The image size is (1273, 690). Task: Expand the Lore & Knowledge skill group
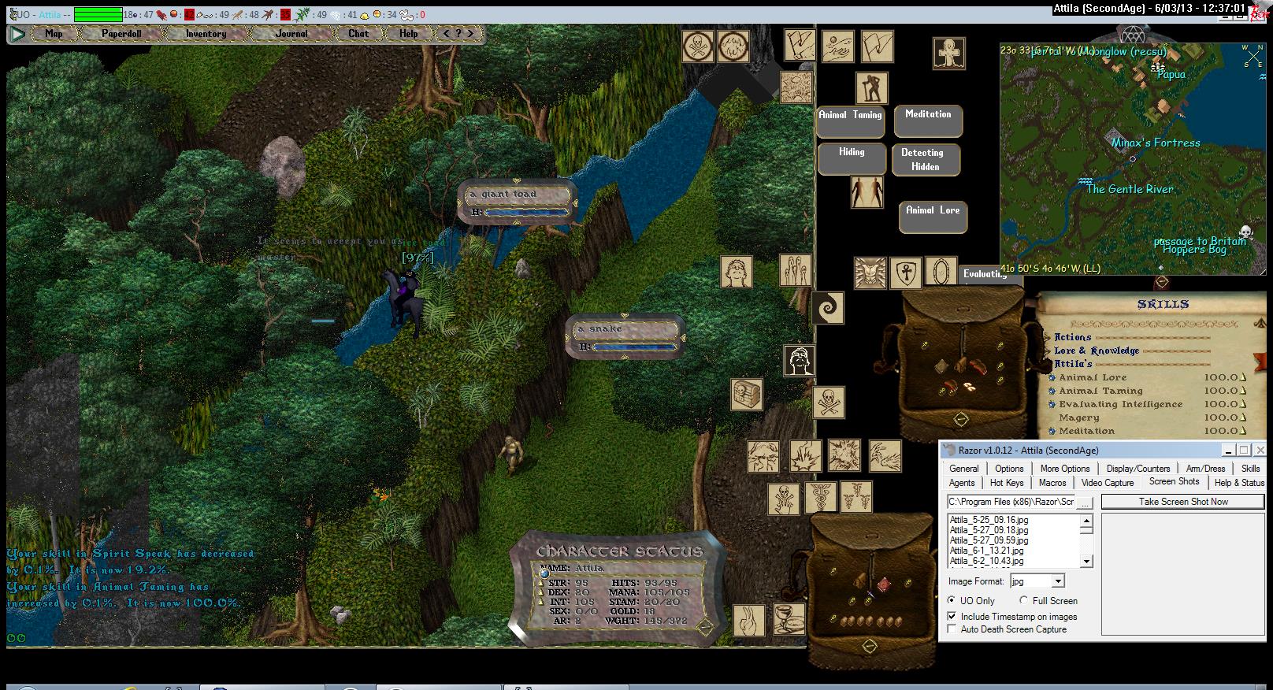point(1096,351)
